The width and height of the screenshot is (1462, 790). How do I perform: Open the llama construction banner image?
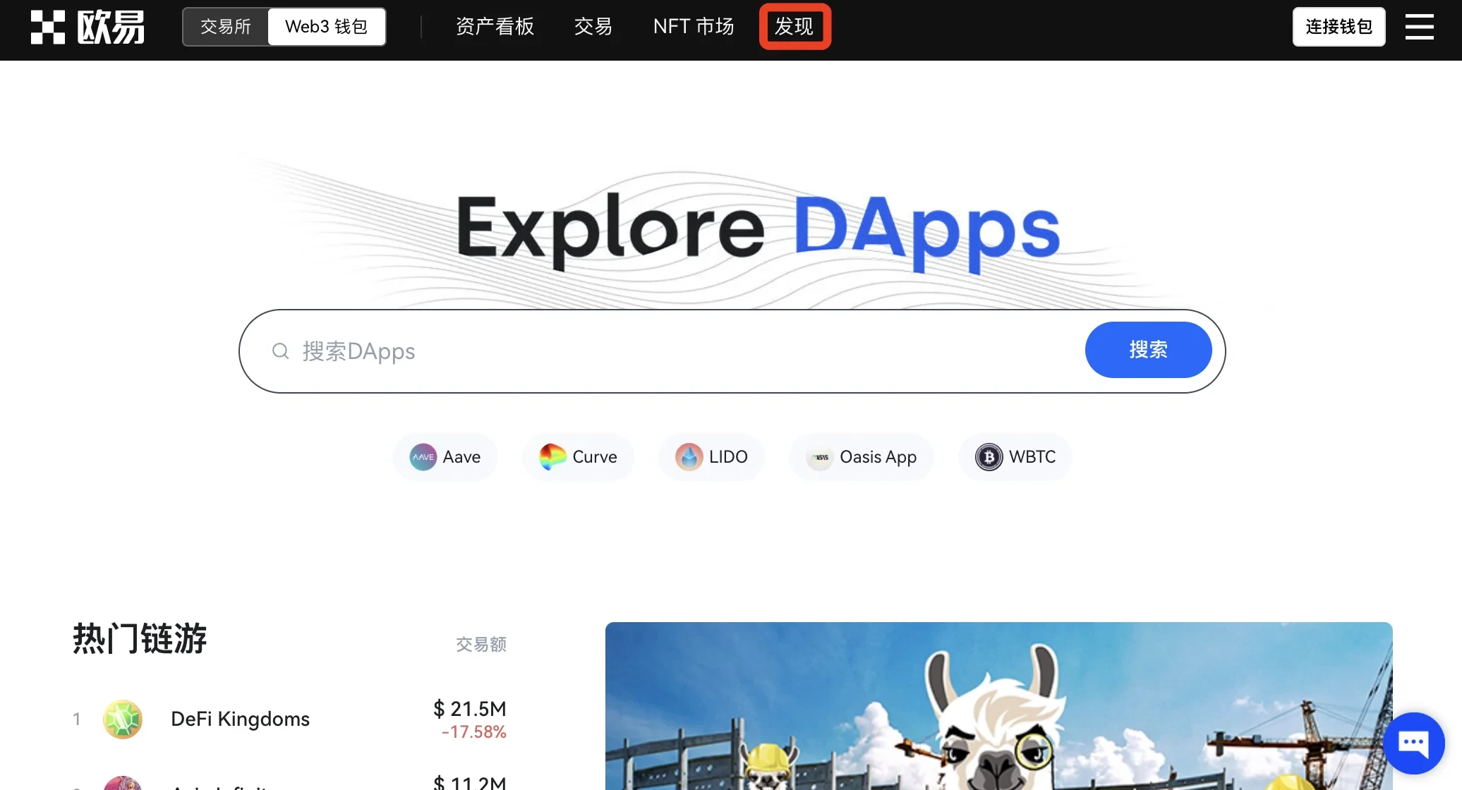click(998, 705)
